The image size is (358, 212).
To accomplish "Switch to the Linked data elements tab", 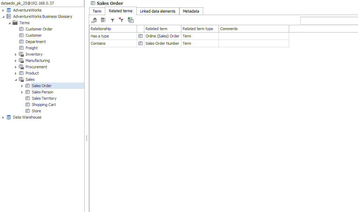I will click(x=157, y=11).
